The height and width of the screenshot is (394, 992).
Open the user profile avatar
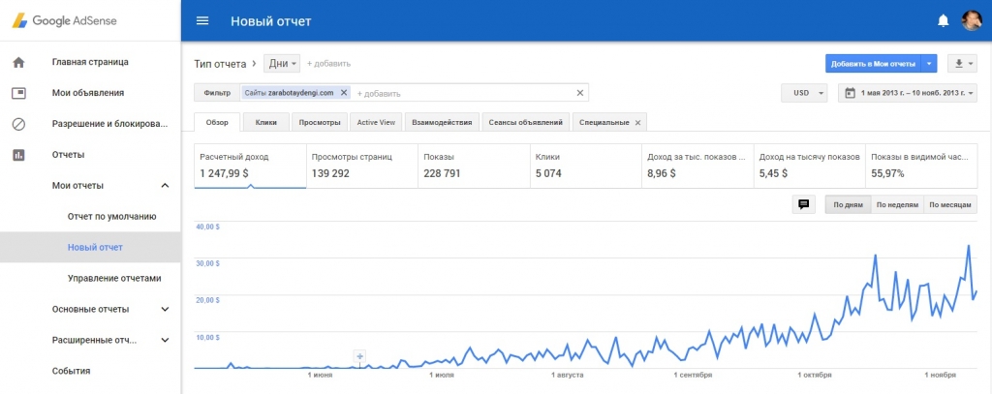point(971,20)
